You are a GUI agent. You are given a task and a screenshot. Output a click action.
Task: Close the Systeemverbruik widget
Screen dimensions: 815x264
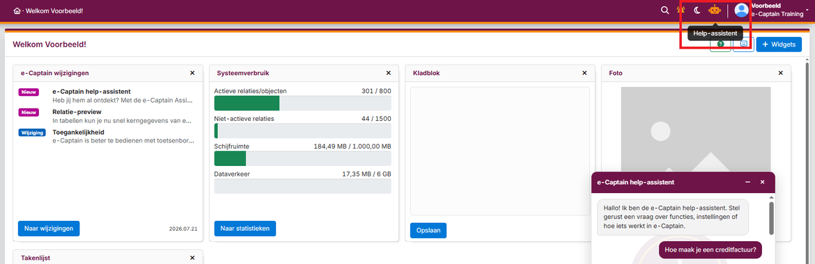click(388, 73)
